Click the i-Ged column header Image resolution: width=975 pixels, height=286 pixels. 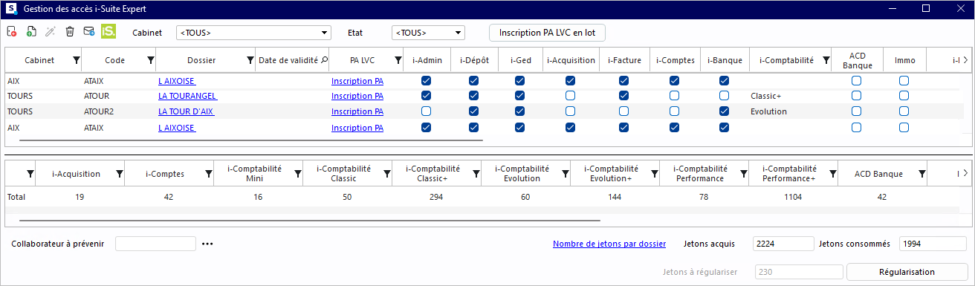point(522,60)
